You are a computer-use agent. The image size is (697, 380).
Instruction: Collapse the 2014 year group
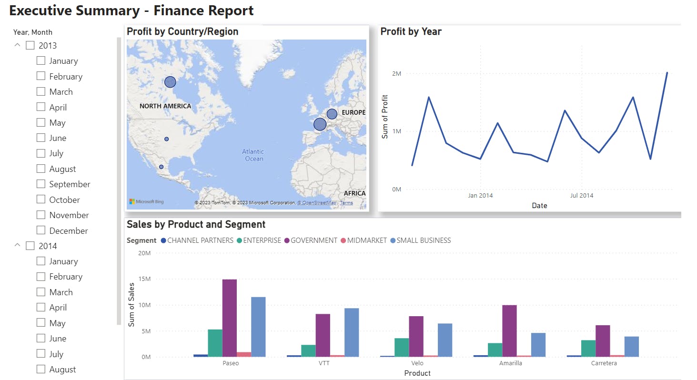(18, 246)
